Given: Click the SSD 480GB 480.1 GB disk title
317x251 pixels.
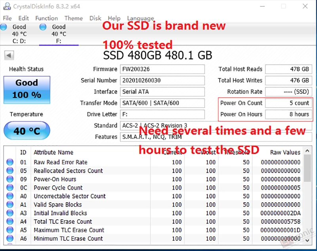Looking at the screenshot, I should [157, 55].
